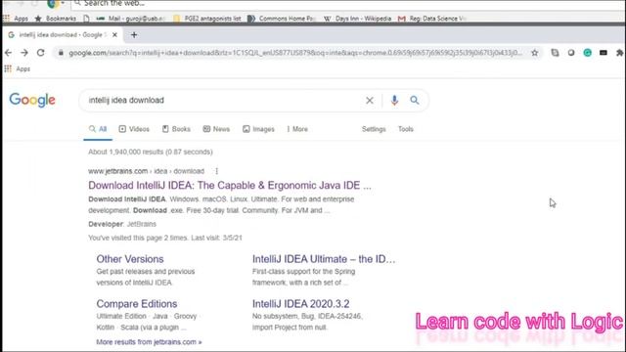
Task: Open IntelliJ IDEA 2020.3.2 sitelink
Action: click(x=301, y=304)
